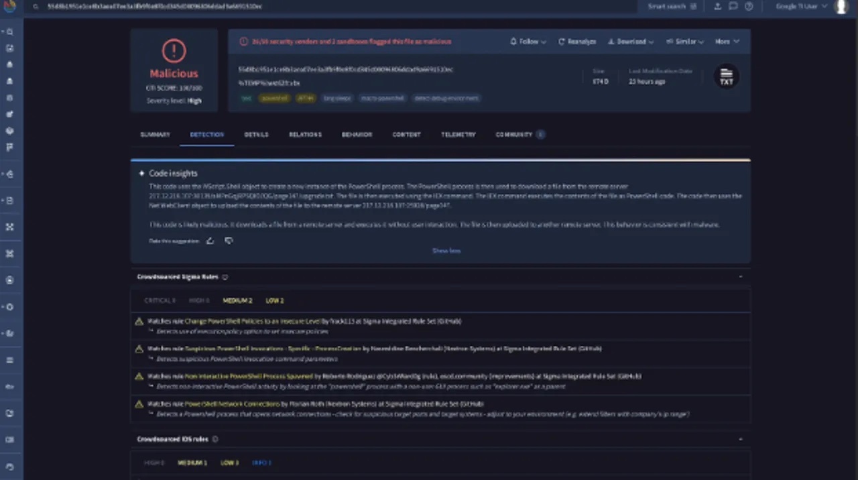The width and height of the screenshot is (858, 480).
Task: Rate code insight with thumbs up
Action: pos(210,241)
